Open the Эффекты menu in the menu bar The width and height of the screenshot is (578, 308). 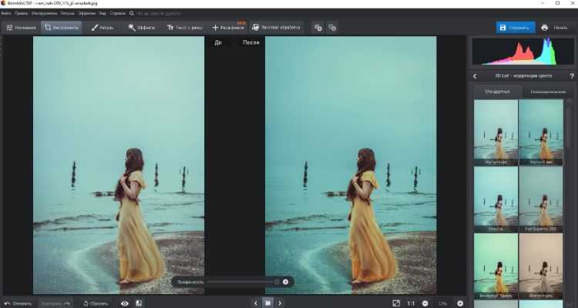pyautogui.click(x=87, y=13)
